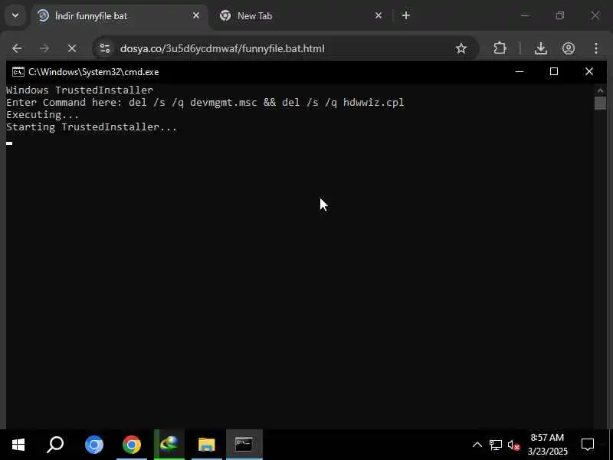Restore down the Chrome browser window
Screen dimensions: 613x460
[x=560, y=15]
